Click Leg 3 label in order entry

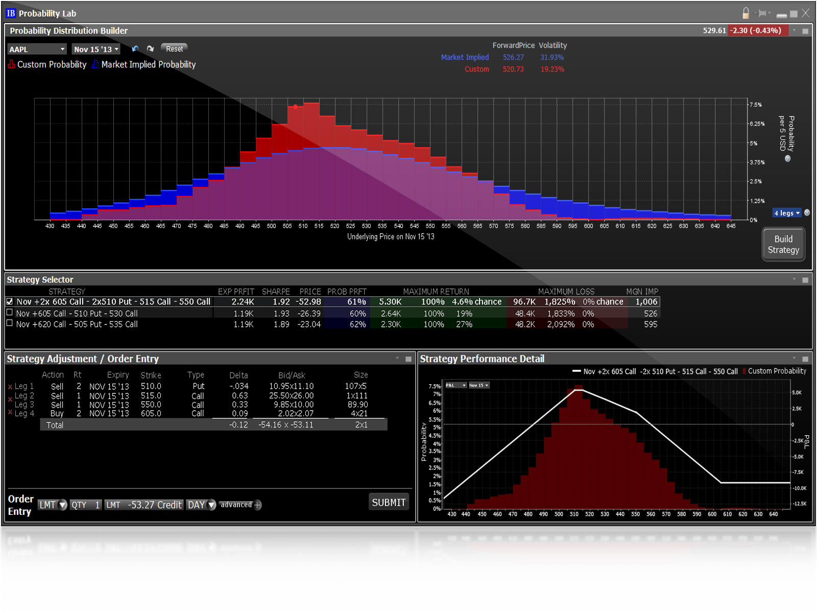pyautogui.click(x=25, y=405)
